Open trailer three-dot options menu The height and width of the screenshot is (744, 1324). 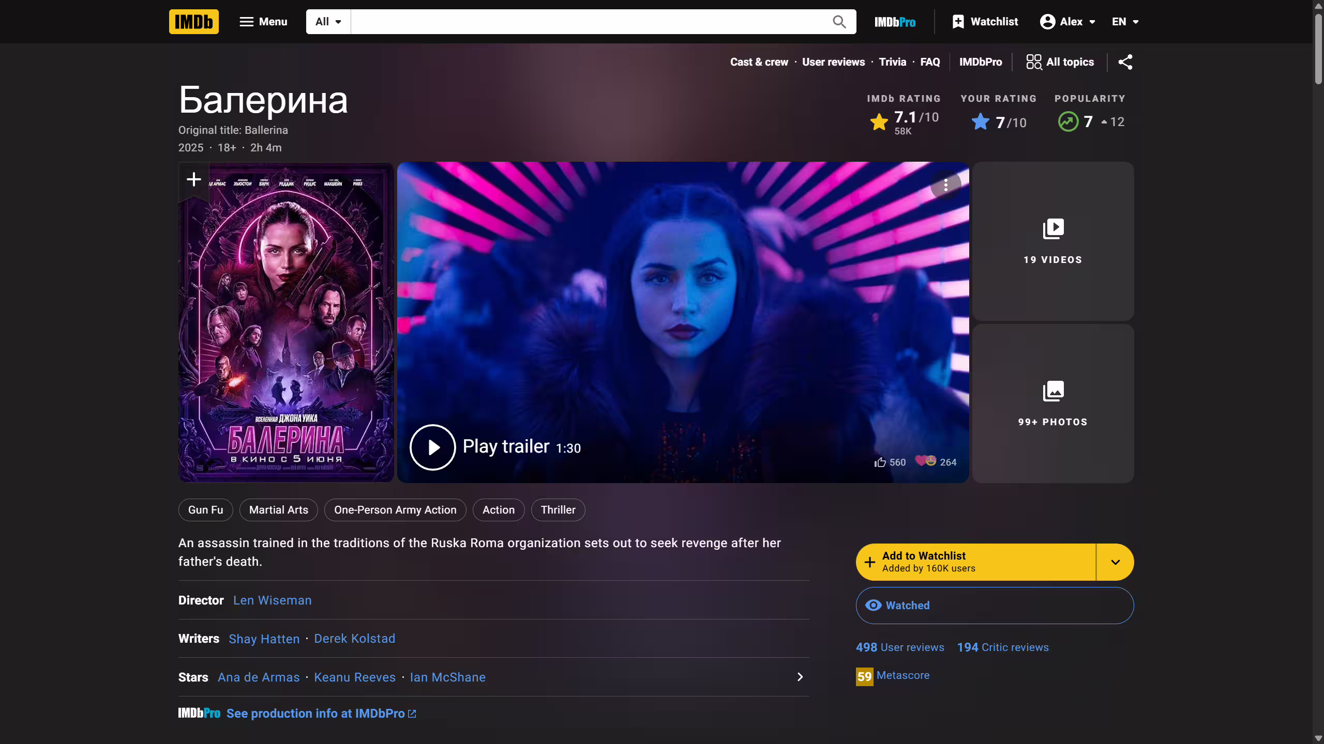click(946, 185)
